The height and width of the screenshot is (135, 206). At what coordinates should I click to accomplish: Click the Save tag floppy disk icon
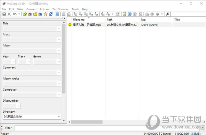[x=4, y=14]
